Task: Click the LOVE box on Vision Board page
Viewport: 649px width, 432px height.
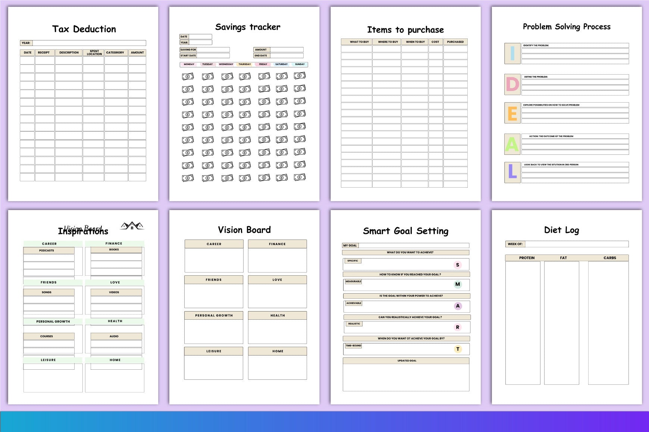Action: point(278,292)
